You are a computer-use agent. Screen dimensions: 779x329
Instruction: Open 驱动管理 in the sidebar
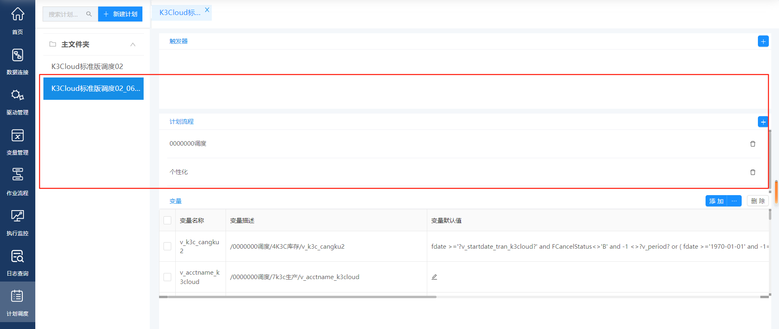[x=17, y=101]
